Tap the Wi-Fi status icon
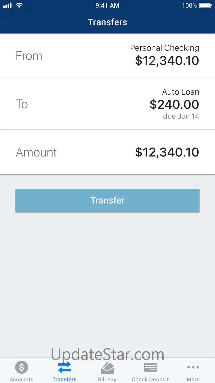215x383 pixels. pos(19,6)
